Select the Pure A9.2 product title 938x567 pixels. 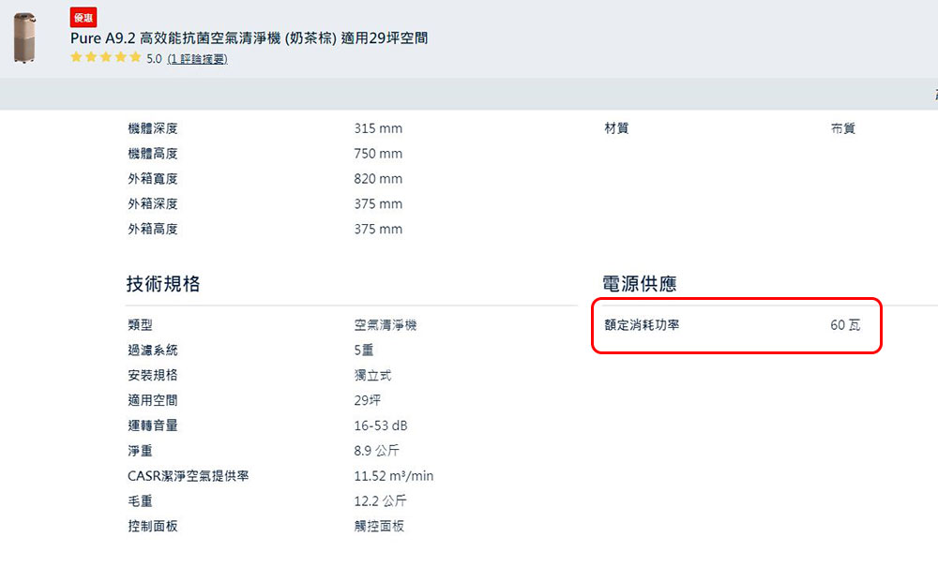(249, 38)
